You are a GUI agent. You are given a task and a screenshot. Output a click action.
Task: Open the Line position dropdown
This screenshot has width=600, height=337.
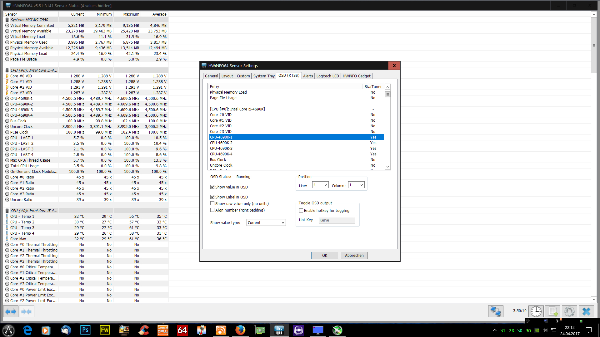pyautogui.click(x=320, y=185)
